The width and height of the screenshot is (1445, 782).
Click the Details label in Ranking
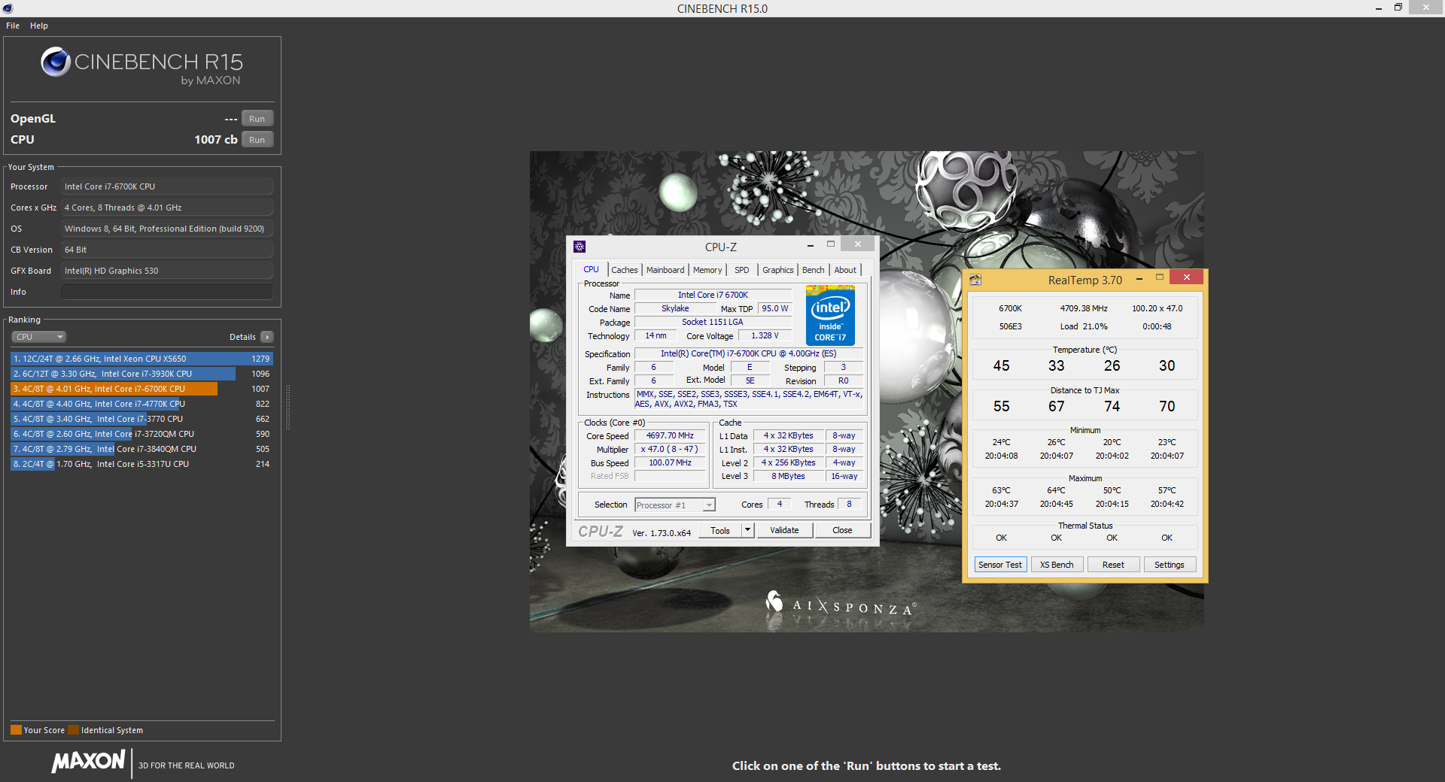(x=242, y=337)
